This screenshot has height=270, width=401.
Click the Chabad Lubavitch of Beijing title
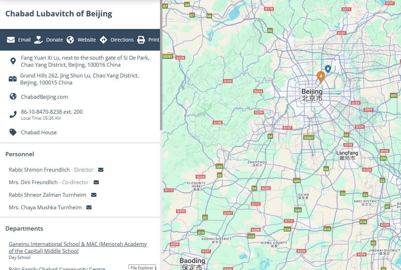point(59,14)
